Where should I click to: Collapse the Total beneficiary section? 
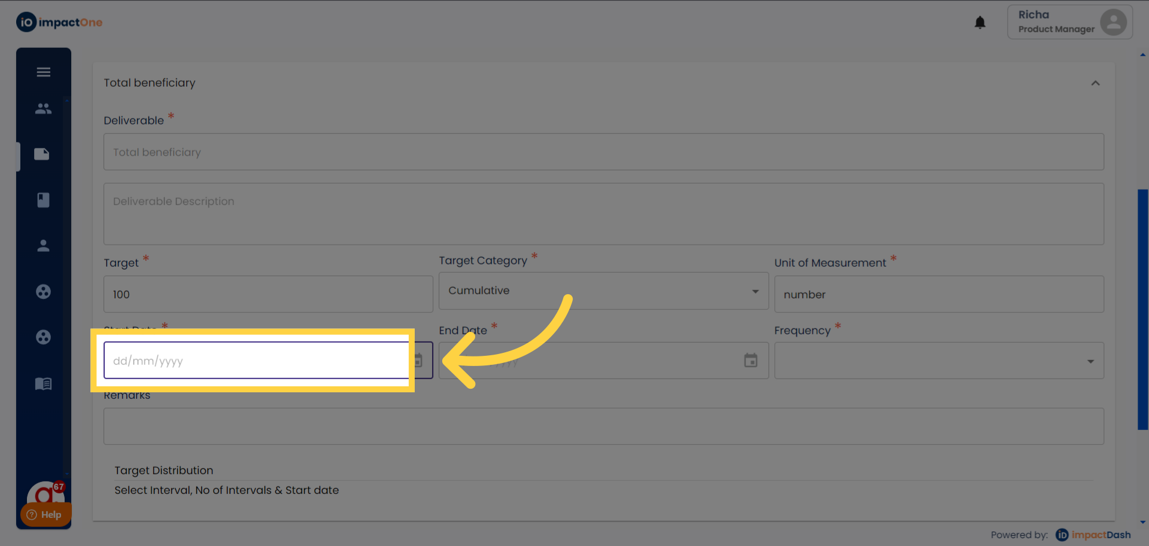click(x=1095, y=83)
